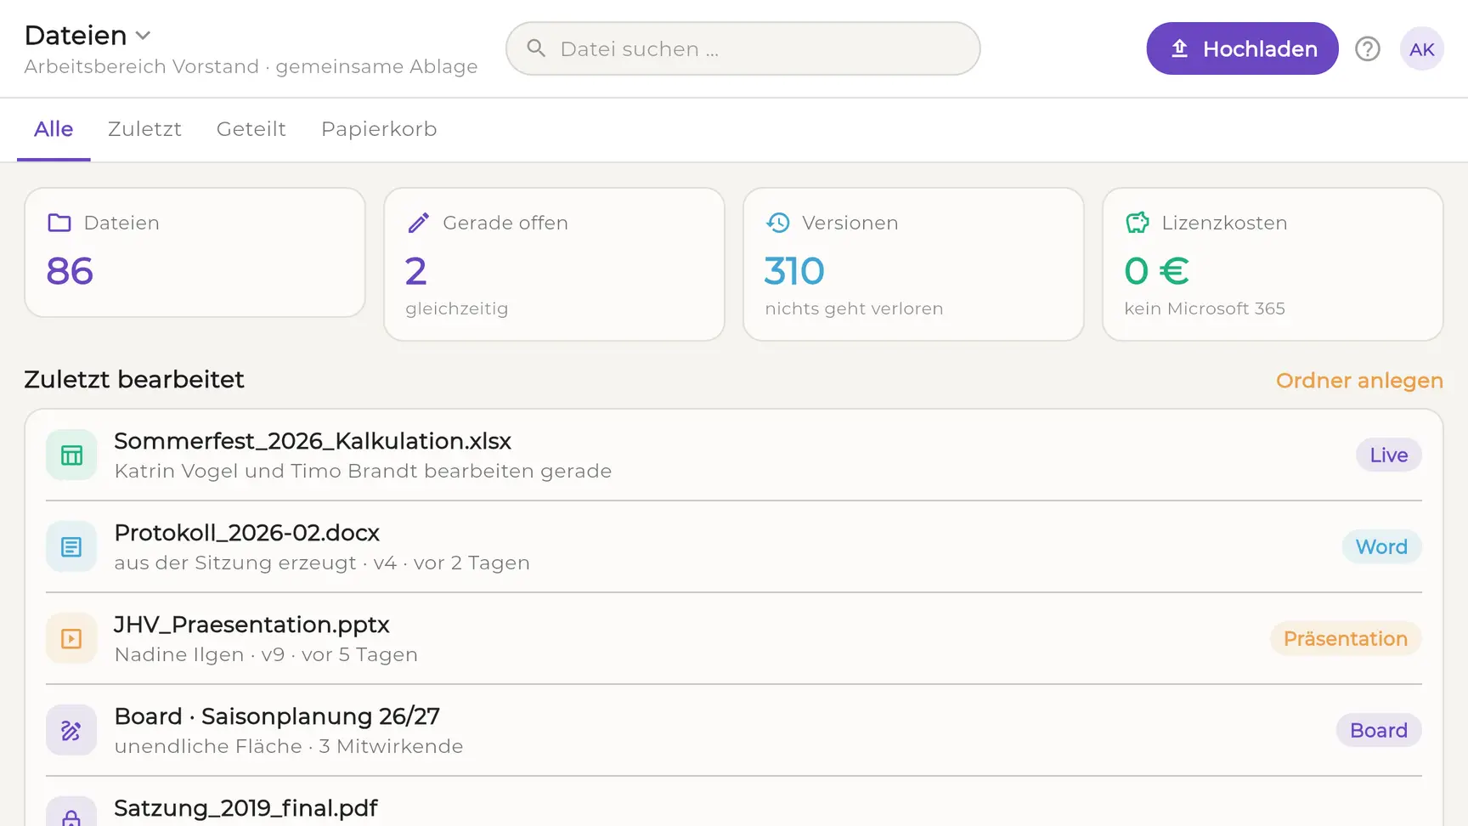Click the 310 versions count
Image resolution: width=1468 pixels, height=826 pixels.
tap(794, 272)
